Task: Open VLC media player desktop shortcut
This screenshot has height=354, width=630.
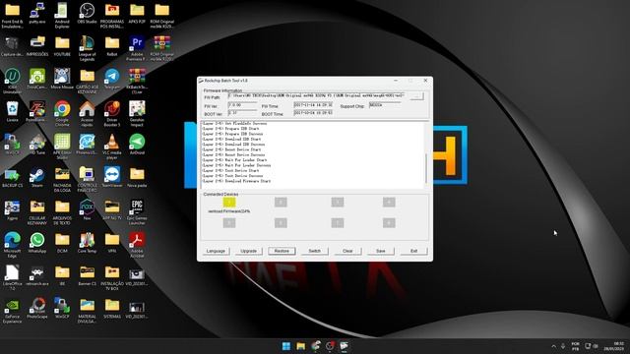Action: click(111, 147)
